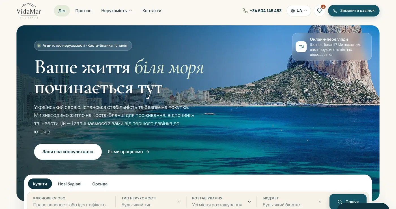The width and height of the screenshot is (396, 209).
Task: Click the favorites count badge showing 4
Action: pyautogui.click(x=323, y=7)
